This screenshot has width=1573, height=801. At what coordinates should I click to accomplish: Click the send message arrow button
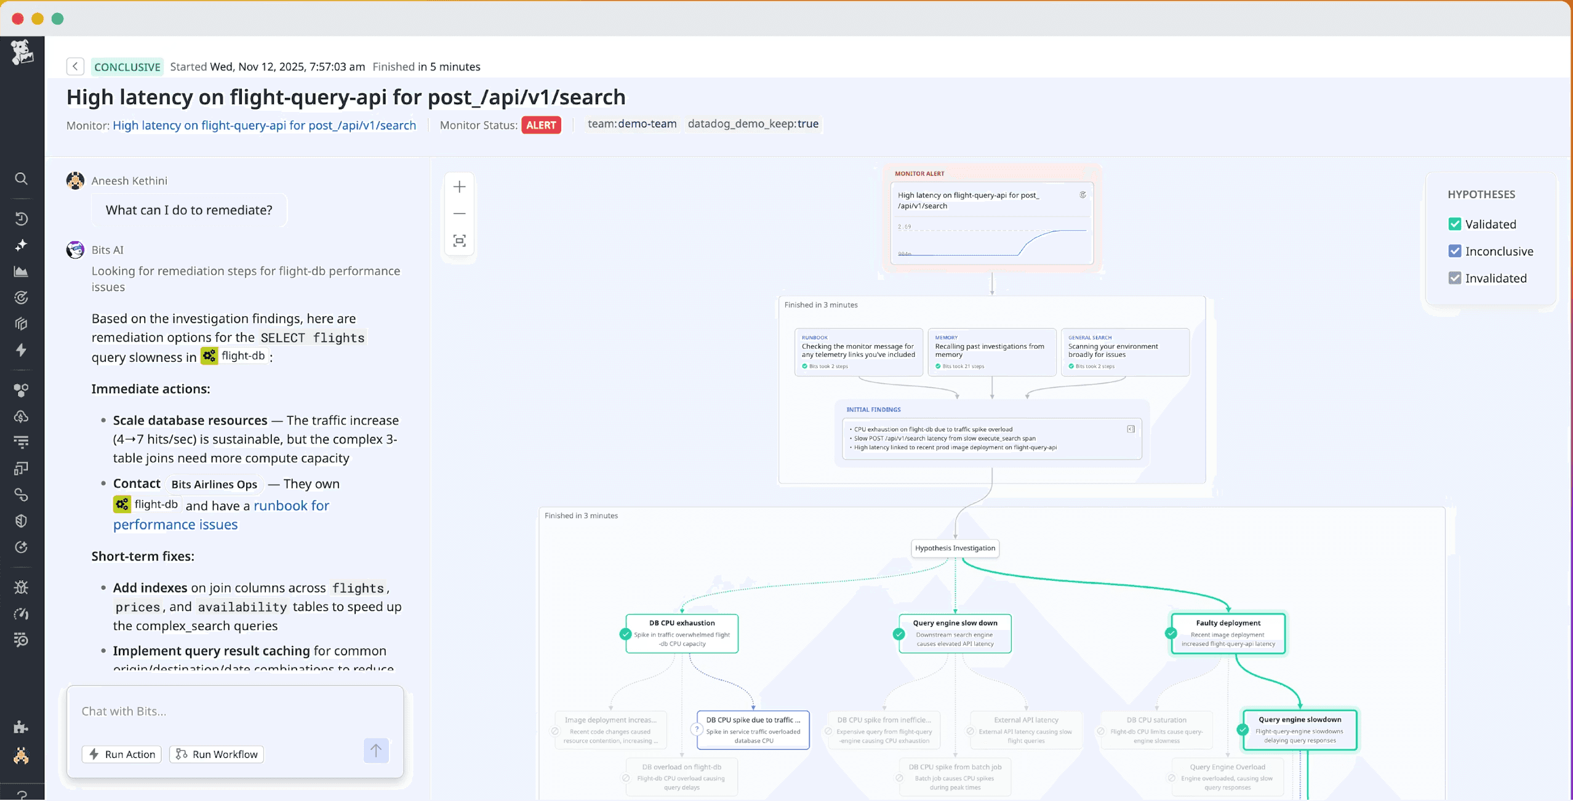coord(375,751)
